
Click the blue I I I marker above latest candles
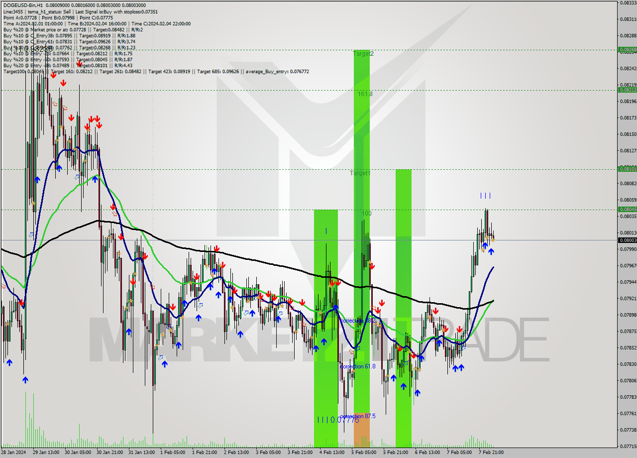tap(486, 196)
